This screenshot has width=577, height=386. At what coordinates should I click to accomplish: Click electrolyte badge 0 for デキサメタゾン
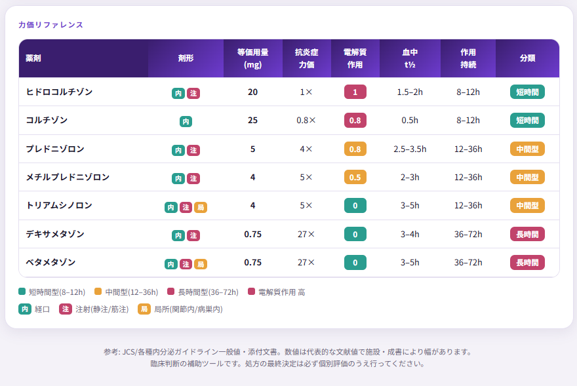point(355,234)
